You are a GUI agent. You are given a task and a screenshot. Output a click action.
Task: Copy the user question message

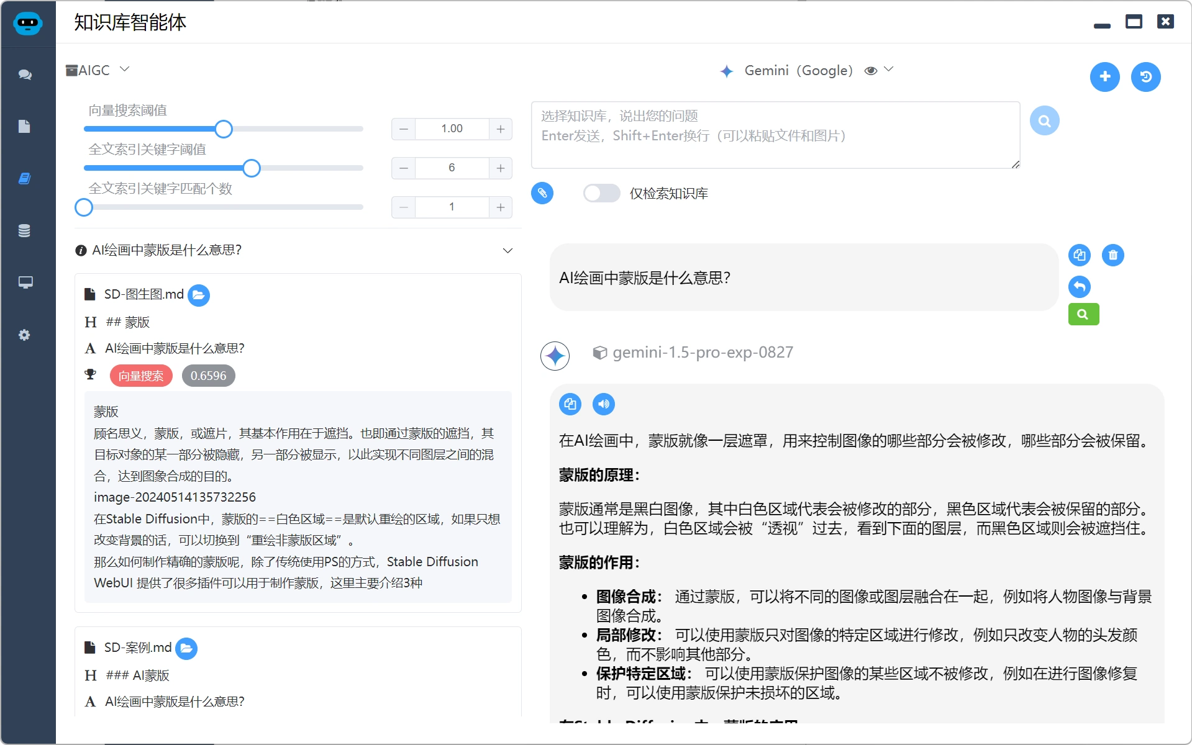point(1079,255)
